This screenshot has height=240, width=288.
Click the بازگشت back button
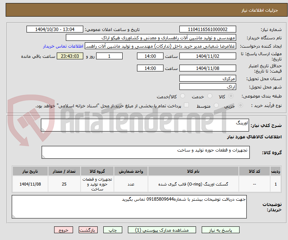click(x=88, y=230)
